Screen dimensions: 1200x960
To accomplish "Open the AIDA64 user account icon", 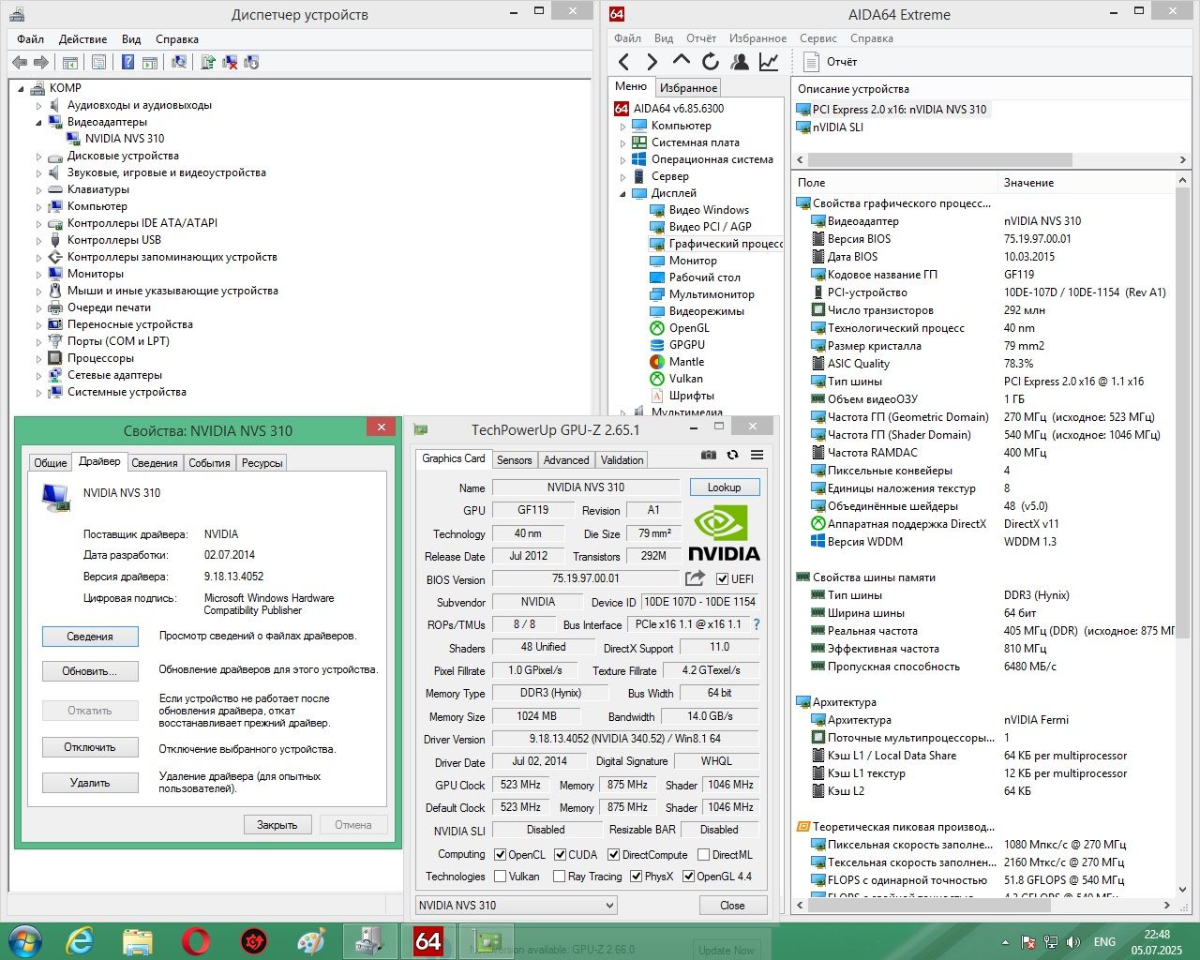I will (740, 62).
